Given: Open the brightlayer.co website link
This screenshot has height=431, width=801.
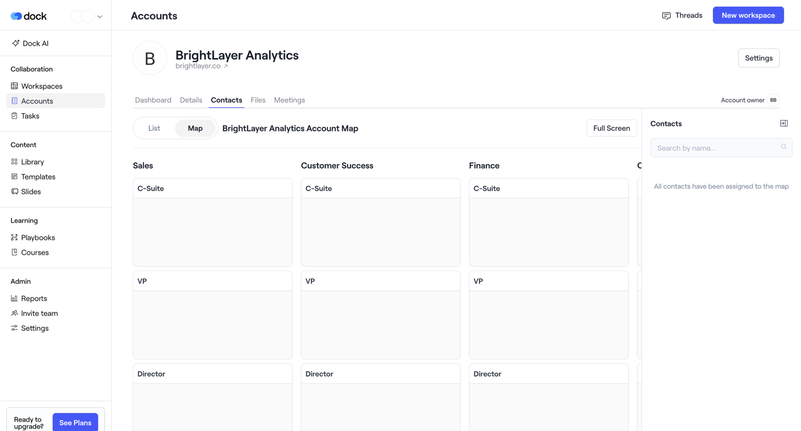Looking at the screenshot, I should pos(201,66).
